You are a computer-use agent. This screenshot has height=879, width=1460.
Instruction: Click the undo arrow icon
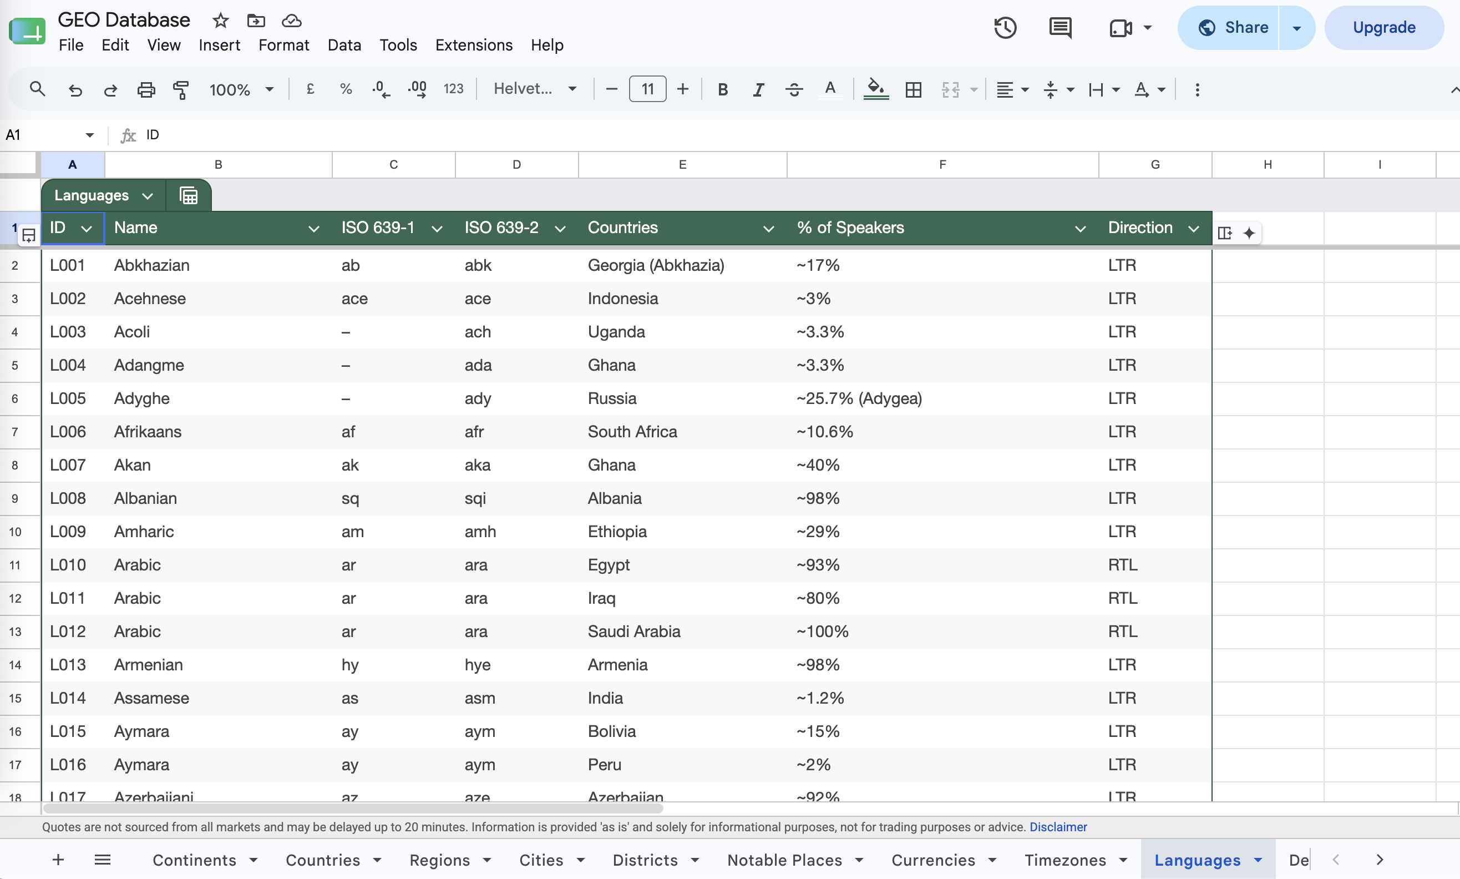pos(75,90)
